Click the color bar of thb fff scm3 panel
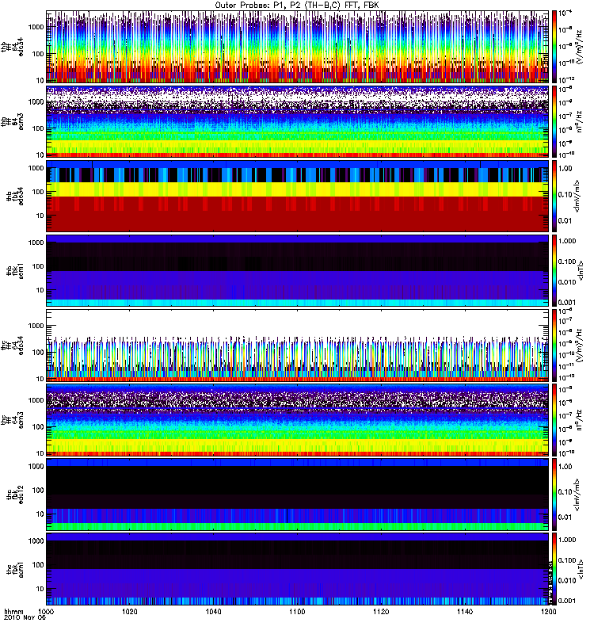The height and width of the screenshot is (634, 594). (x=554, y=121)
